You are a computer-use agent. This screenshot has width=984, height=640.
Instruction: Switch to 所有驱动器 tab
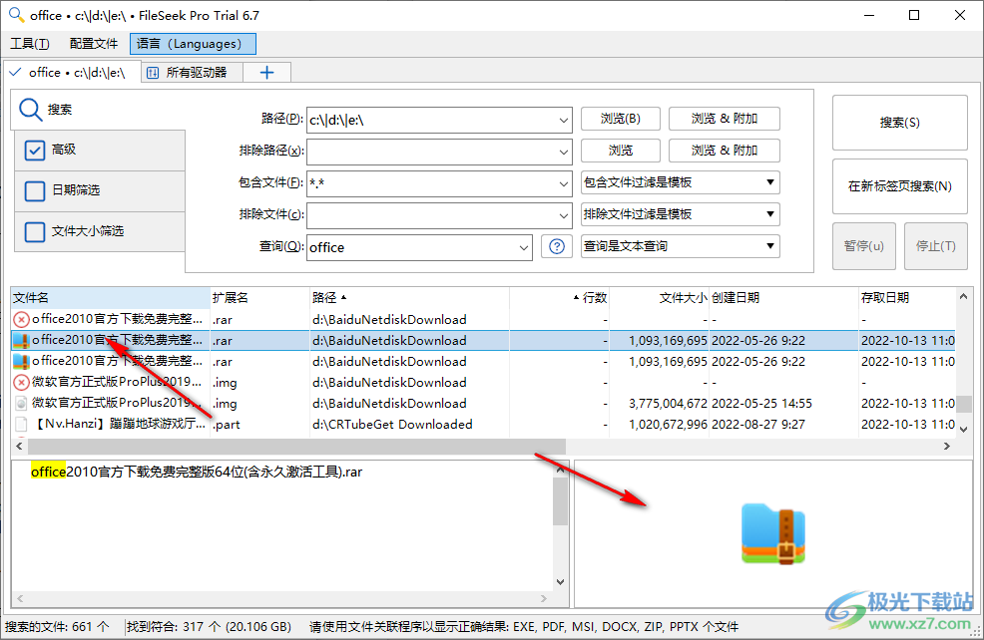pos(192,73)
